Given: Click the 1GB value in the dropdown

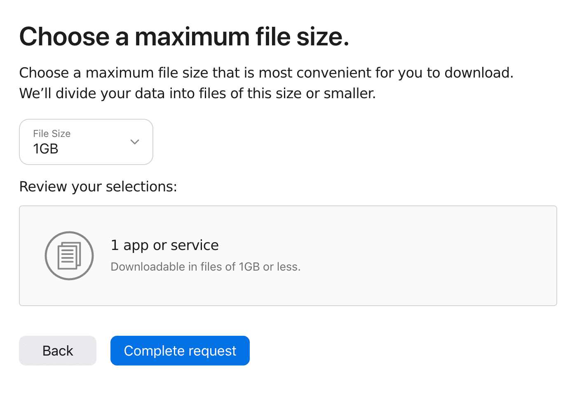Looking at the screenshot, I should (46, 149).
